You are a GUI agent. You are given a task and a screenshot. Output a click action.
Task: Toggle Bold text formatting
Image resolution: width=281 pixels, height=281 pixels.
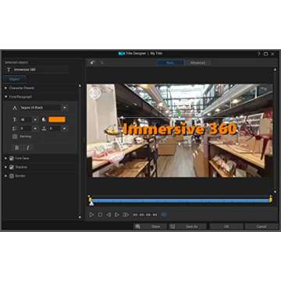pos(17,148)
